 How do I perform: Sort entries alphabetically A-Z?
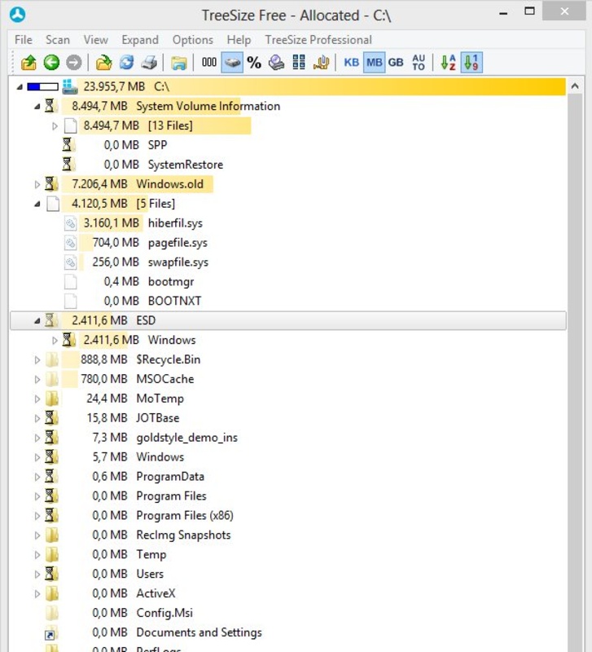[448, 63]
